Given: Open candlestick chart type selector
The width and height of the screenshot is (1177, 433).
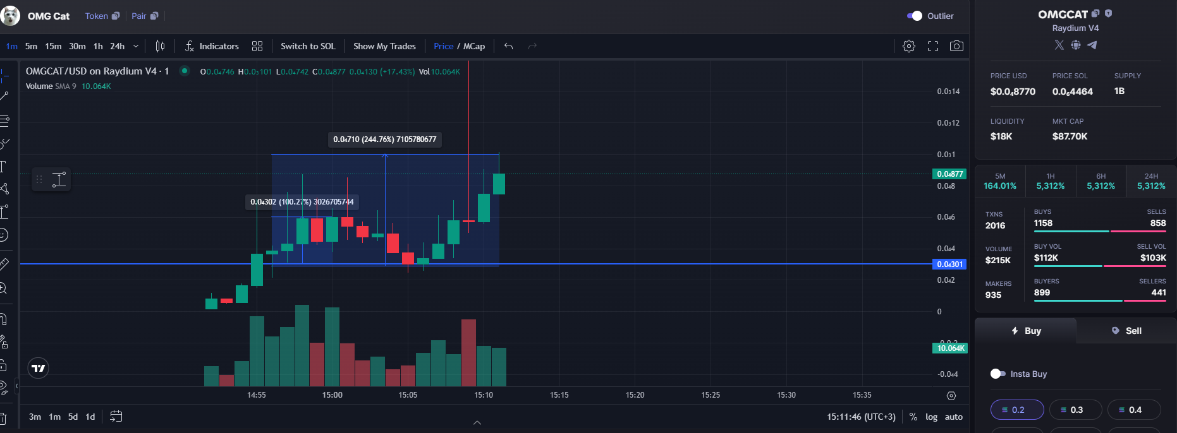Looking at the screenshot, I should 161,46.
